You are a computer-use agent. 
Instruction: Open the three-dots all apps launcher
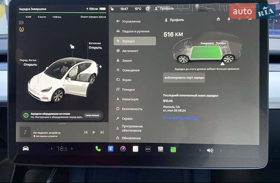coord(148,149)
